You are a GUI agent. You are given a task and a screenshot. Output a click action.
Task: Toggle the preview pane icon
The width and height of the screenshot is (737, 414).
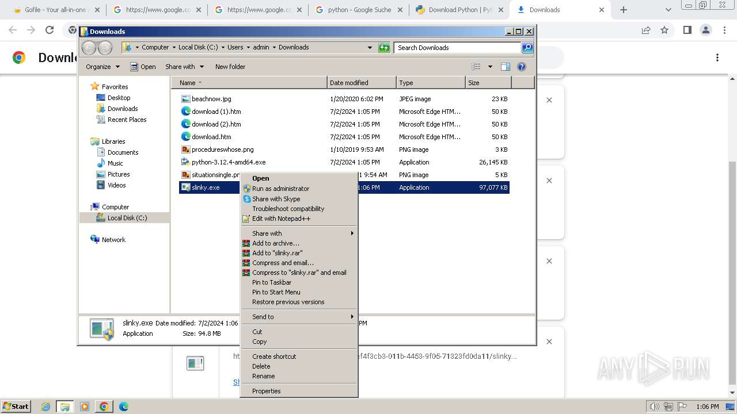pyautogui.click(x=506, y=67)
